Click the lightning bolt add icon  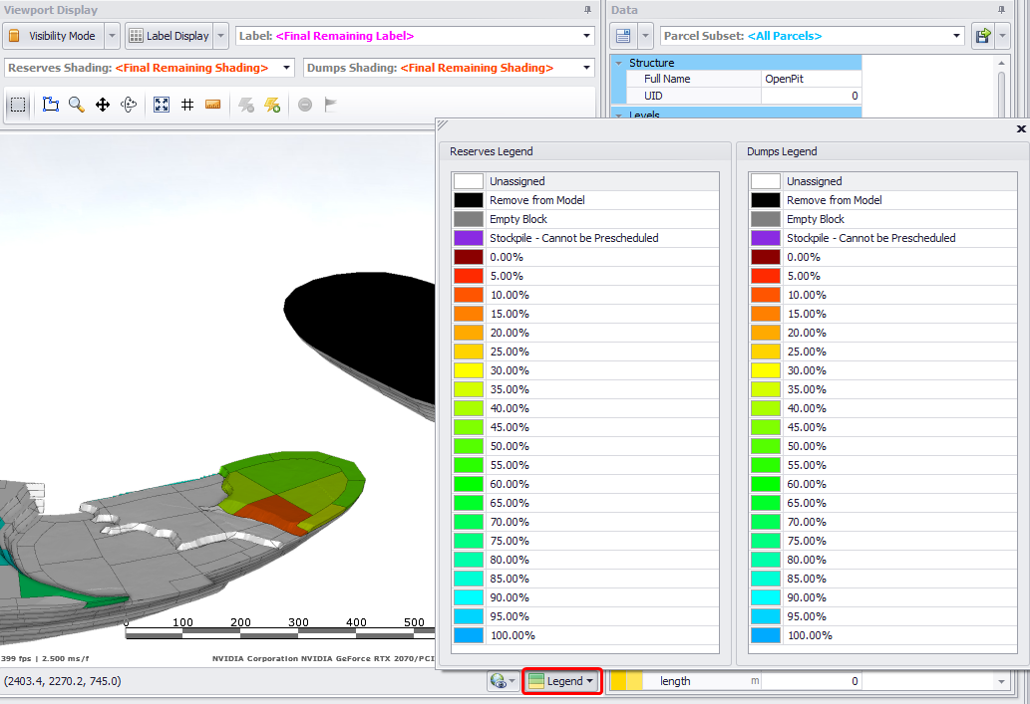coord(272,105)
